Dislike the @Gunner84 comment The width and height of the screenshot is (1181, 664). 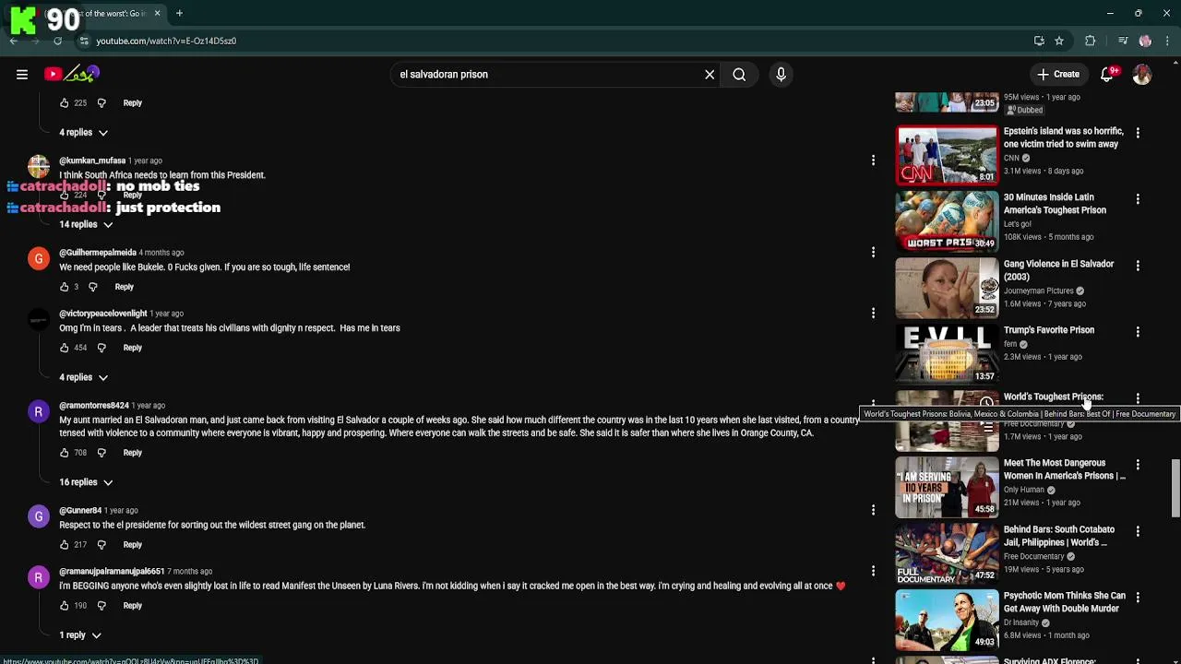(101, 545)
